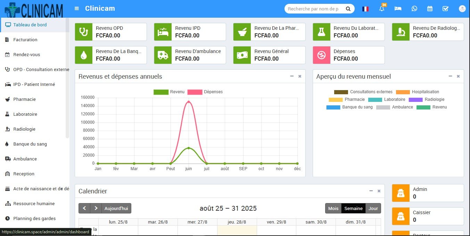The width and height of the screenshot is (470, 236).
Task: Collapse the Revenus et dépenses annuels panel
Action: [x=292, y=76]
